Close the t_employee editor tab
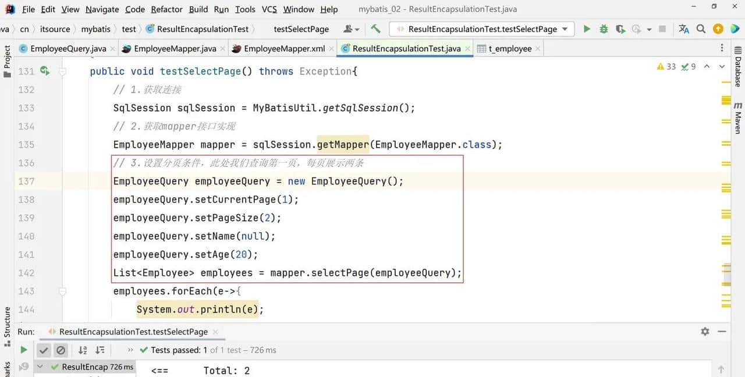 coord(538,49)
